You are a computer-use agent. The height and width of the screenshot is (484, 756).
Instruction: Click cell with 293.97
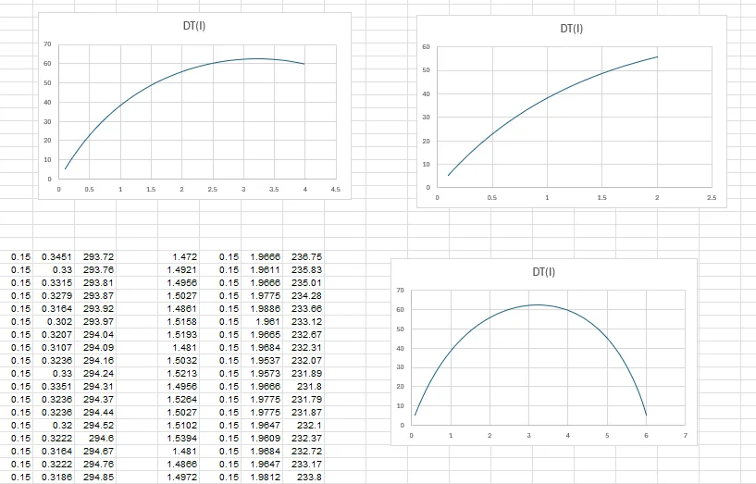click(x=95, y=322)
